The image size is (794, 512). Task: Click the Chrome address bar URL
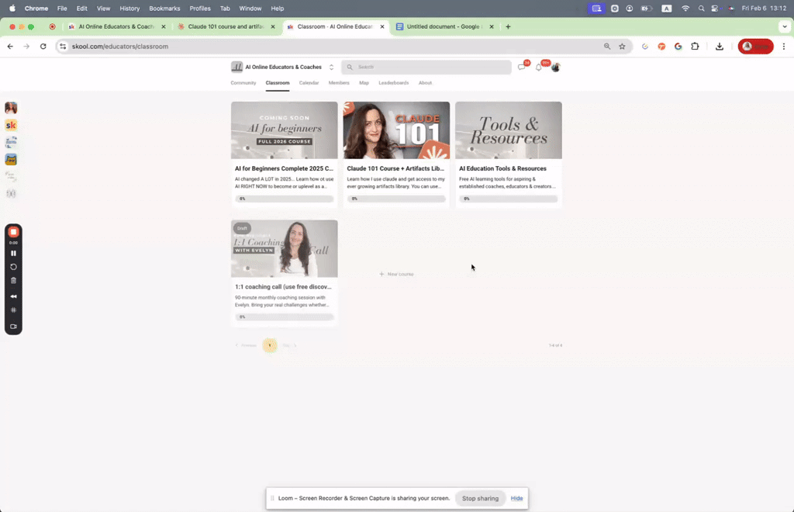click(120, 46)
